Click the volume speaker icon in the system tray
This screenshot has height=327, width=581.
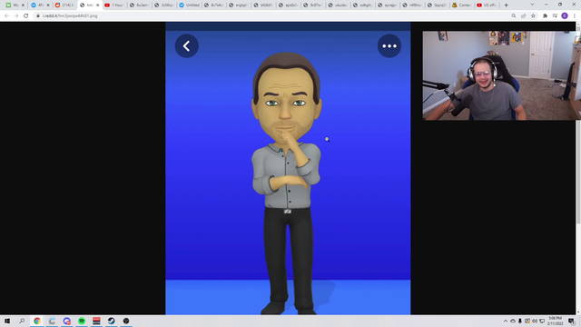535,321
